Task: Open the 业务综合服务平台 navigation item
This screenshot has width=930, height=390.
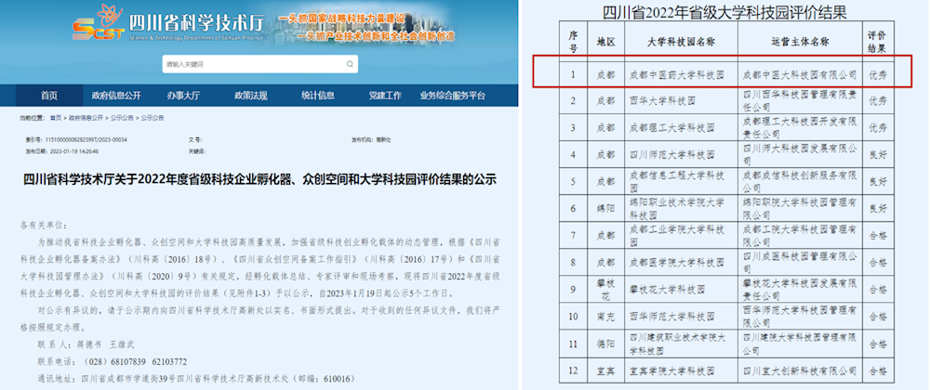Action: (453, 96)
